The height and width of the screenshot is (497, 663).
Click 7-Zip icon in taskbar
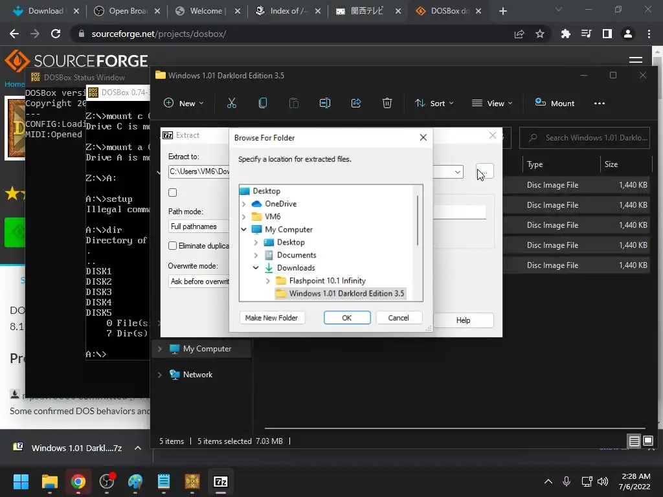click(221, 481)
